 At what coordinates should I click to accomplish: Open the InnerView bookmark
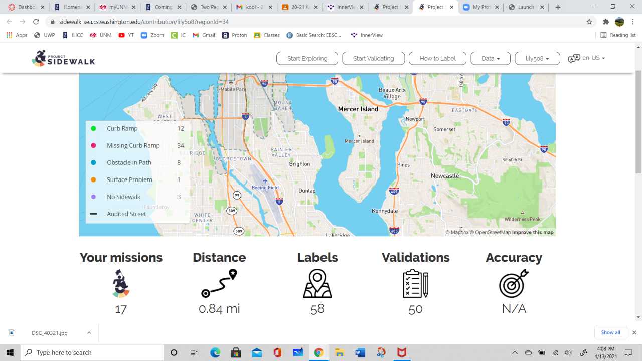click(367, 35)
